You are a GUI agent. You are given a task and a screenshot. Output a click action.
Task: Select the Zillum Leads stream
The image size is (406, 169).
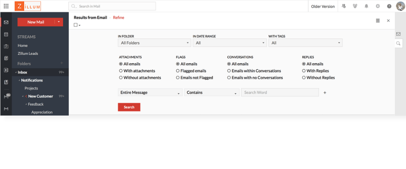(x=28, y=53)
